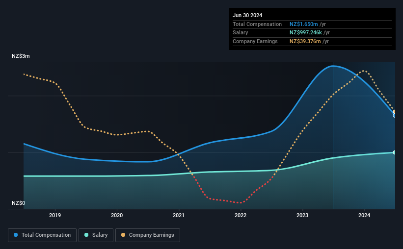Select the 2023 x-axis label
The height and width of the screenshot is (249, 403).
(302, 215)
